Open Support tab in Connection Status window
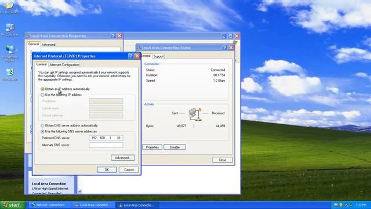 (x=158, y=56)
